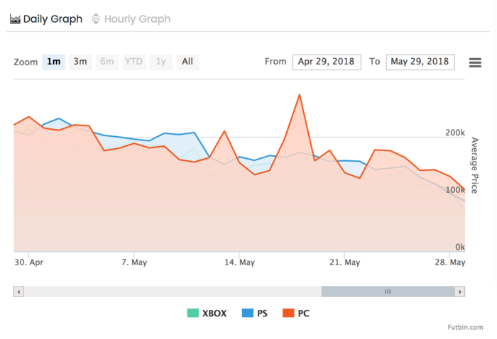Open the Futbin.com credits link
The height and width of the screenshot is (339, 497).
[x=465, y=327]
